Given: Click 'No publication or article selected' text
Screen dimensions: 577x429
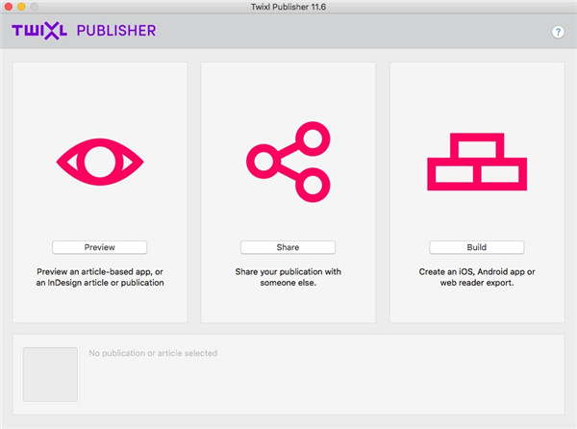Looking at the screenshot, I should [153, 353].
